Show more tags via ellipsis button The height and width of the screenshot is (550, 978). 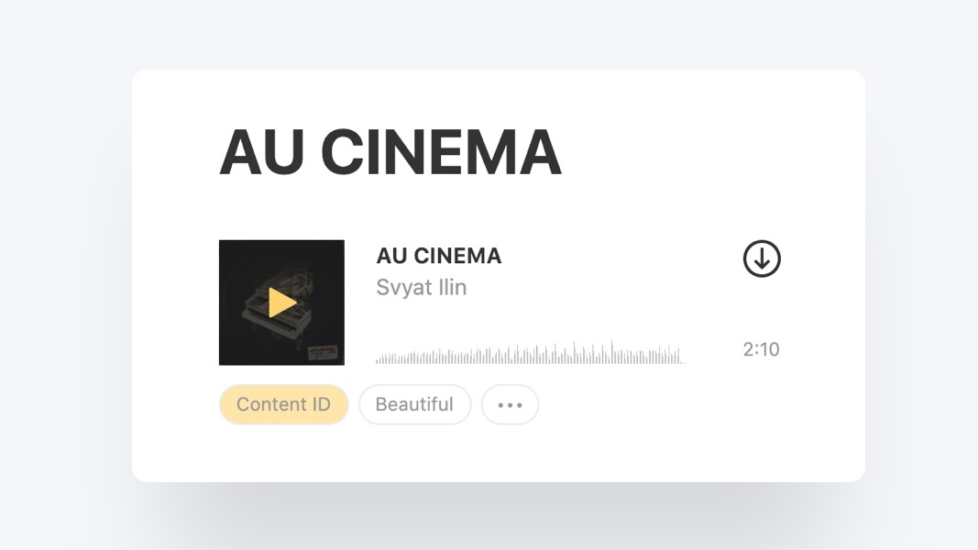point(510,404)
